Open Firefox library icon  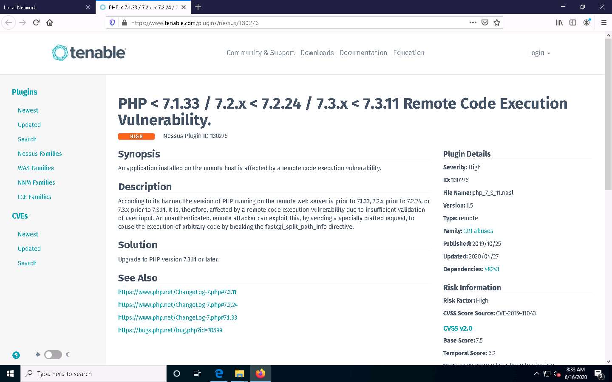(x=559, y=22)
